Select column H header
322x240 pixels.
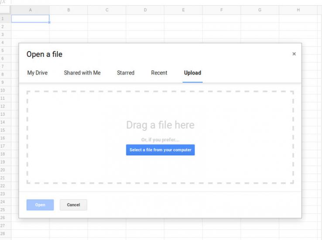point(298,10)
